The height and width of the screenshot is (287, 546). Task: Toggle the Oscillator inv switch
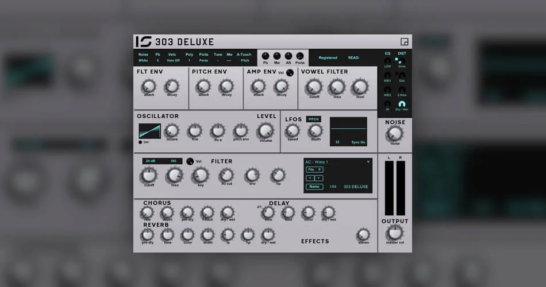pyautogui.click(x=140, y=142)
